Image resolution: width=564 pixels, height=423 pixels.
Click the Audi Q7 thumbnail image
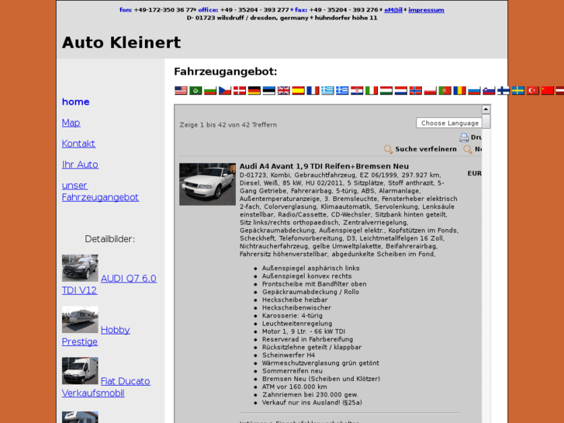[x=80, y=269]
